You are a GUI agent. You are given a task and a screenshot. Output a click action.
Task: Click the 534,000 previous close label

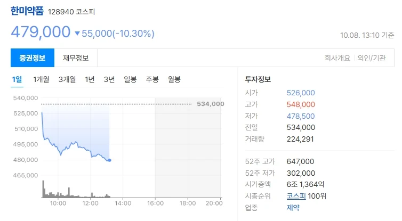point(211,104)
